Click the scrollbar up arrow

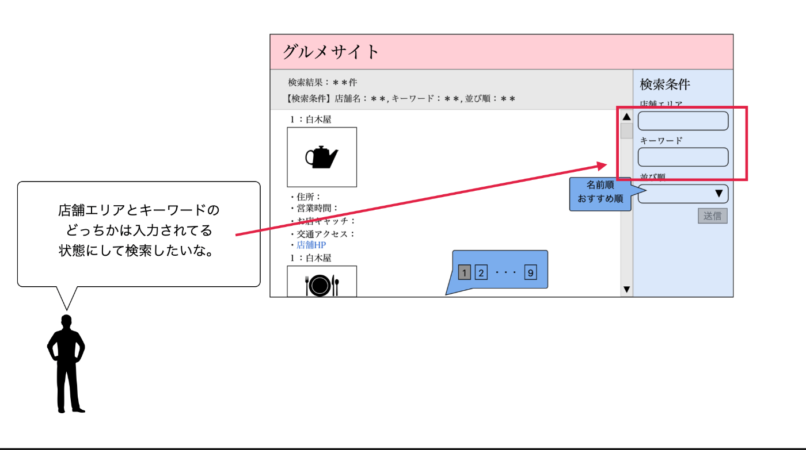pos(625,117)
